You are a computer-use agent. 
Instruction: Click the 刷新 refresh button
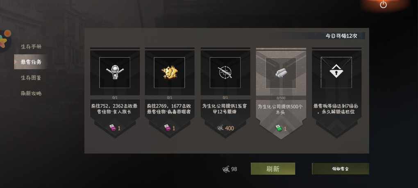[273, 169]
